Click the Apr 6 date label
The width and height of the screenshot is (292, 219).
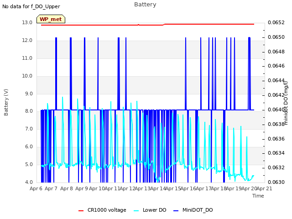pos(36,188)
